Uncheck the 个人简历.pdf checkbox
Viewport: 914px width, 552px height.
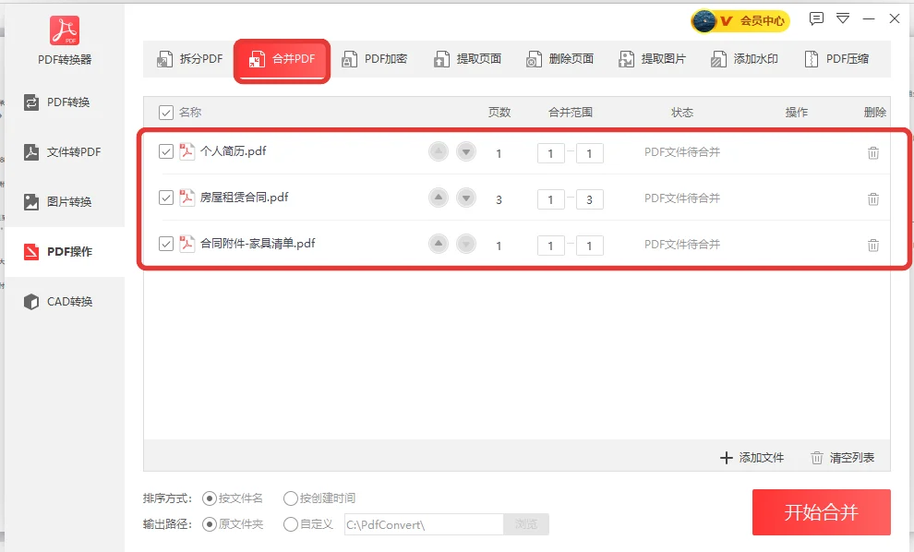pyautogui.click(x=166, y=151)
